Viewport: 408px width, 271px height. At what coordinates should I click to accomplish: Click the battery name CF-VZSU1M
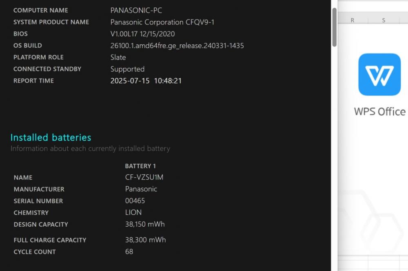click(x=144, y=177)
